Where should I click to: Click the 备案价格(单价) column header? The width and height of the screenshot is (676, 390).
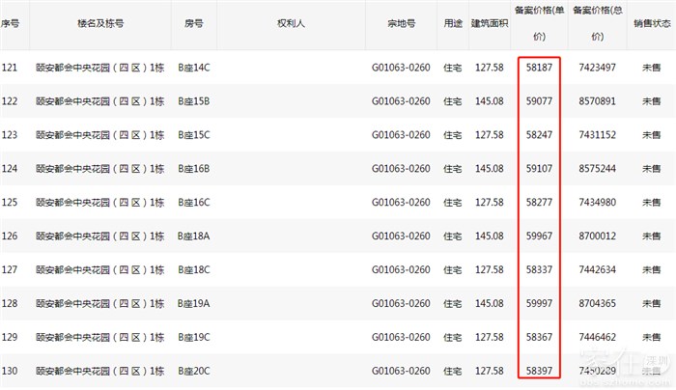[x=540, y=21]
